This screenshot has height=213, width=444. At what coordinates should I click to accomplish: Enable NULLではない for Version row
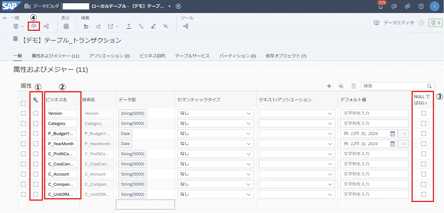(424, 113)
